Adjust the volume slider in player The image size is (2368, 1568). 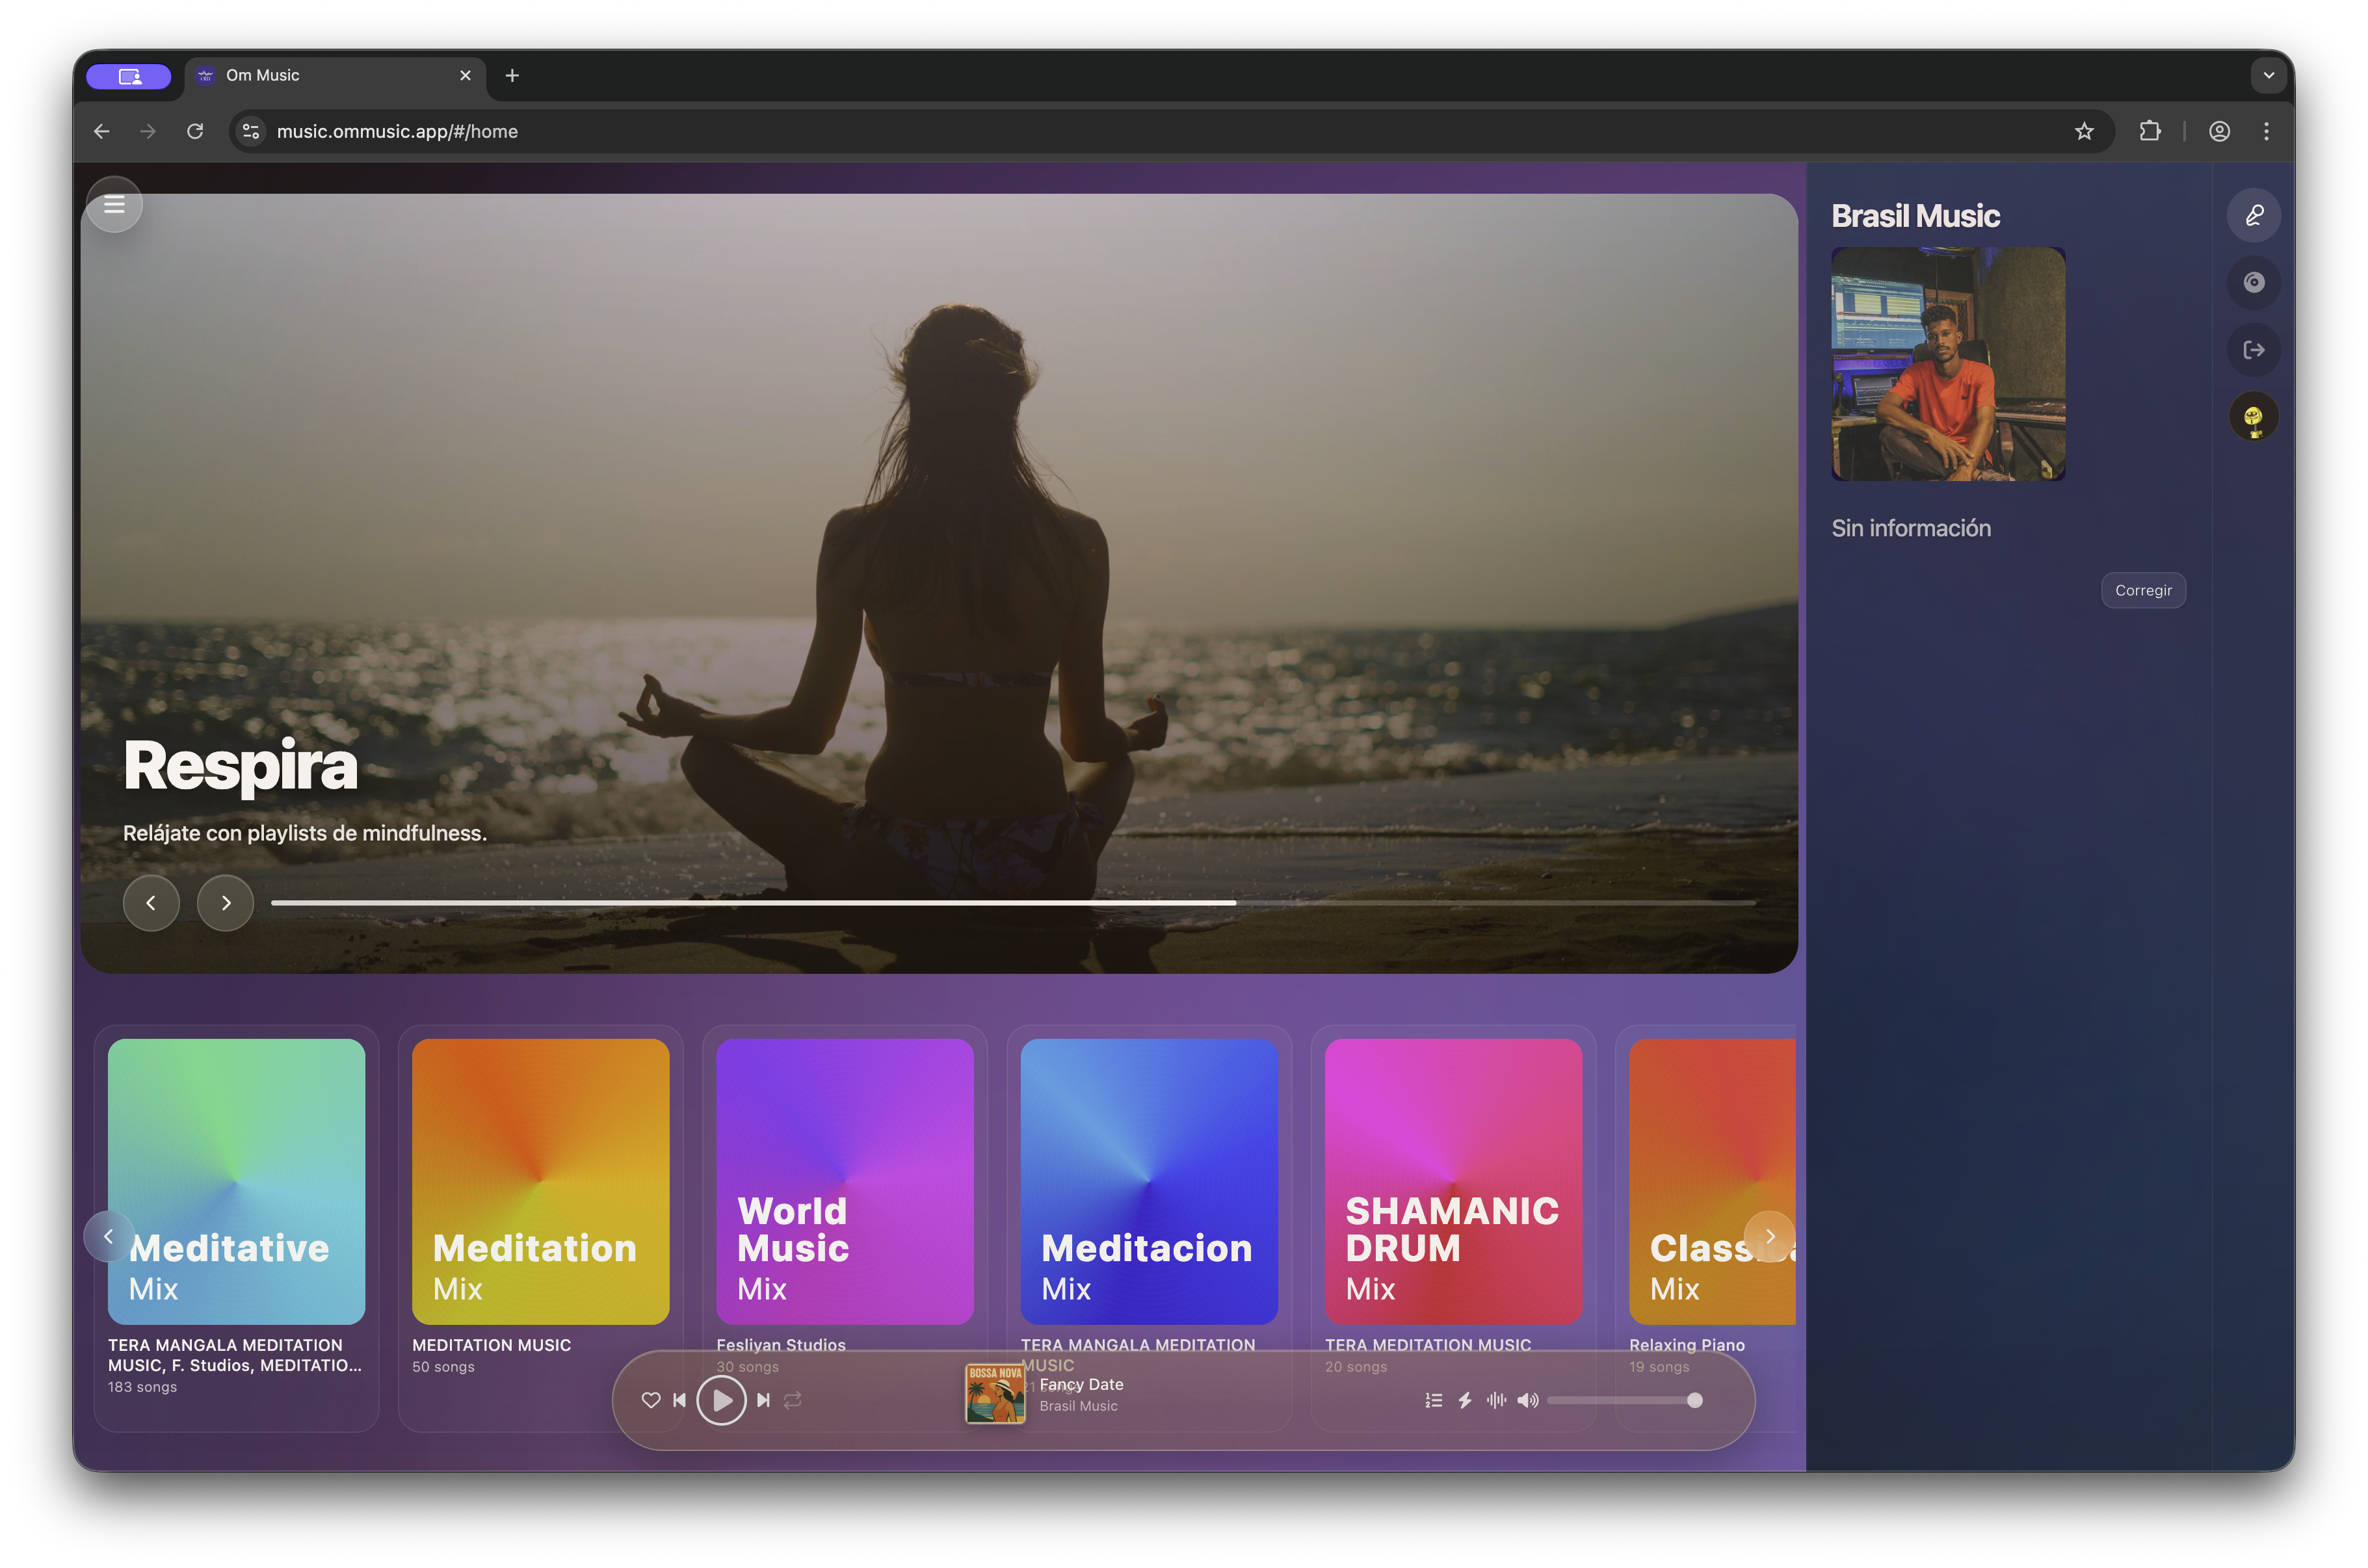pyautogui.click(x=1620, y=1400)
